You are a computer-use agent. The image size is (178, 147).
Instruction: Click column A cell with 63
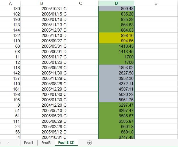pos(10,46)
